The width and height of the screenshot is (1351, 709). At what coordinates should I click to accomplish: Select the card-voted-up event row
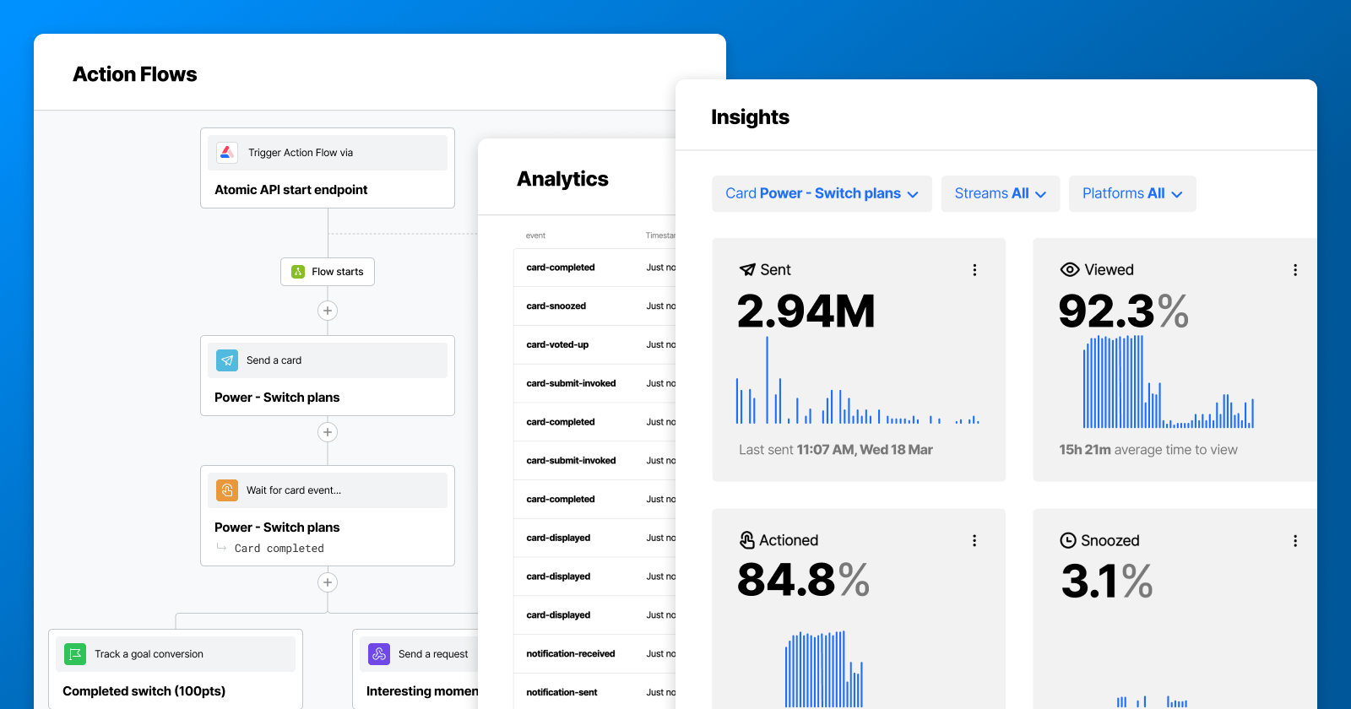[x=594, y=345]
